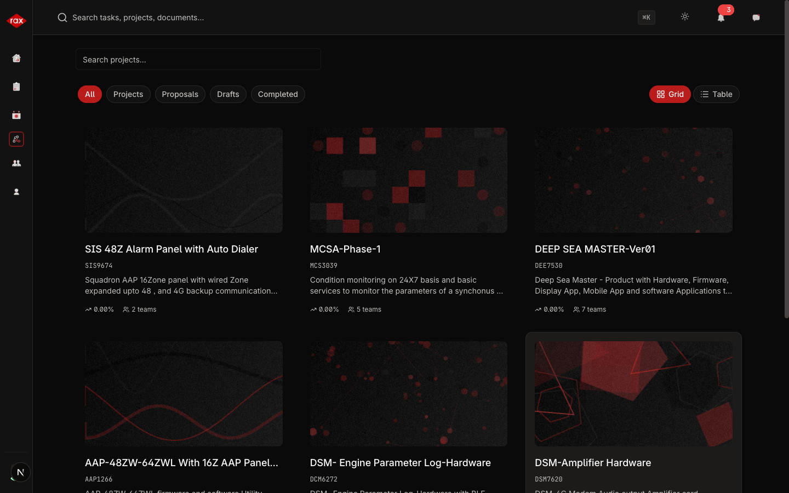Show only Drafts
This screenshot has width=789, height=493.
click(228, 94)
